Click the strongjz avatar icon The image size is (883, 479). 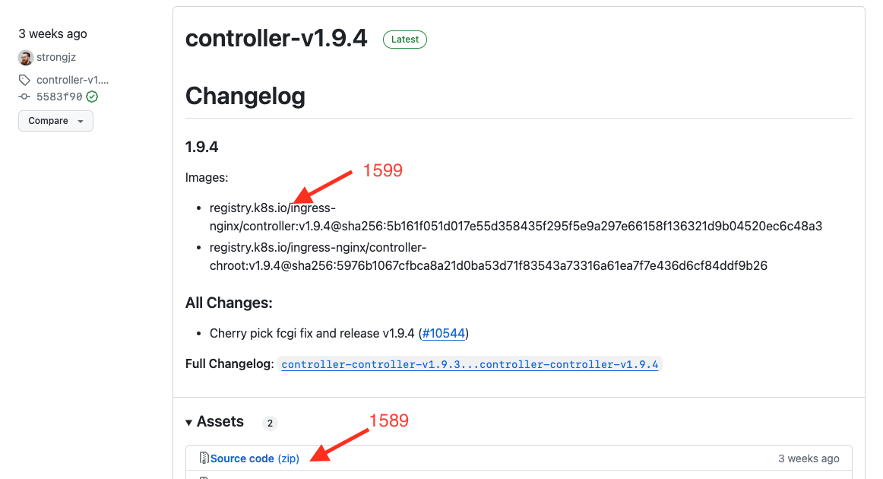click(25, 57)
